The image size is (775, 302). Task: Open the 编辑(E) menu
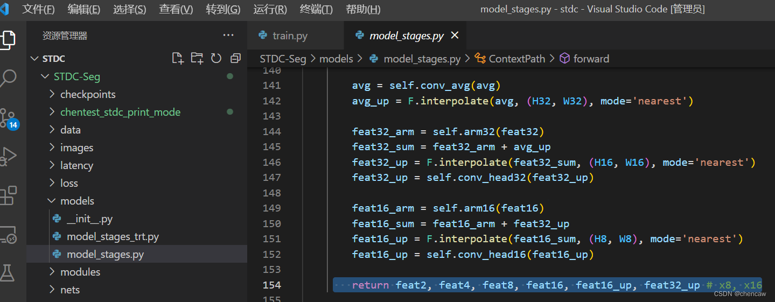coord(84,9)
